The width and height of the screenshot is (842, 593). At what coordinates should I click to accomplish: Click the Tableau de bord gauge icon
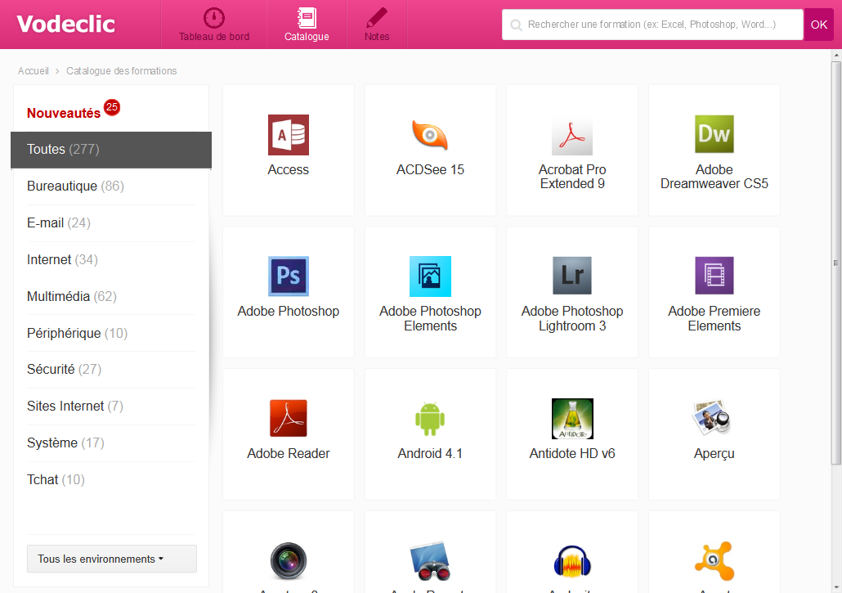(x=213, y=18)
